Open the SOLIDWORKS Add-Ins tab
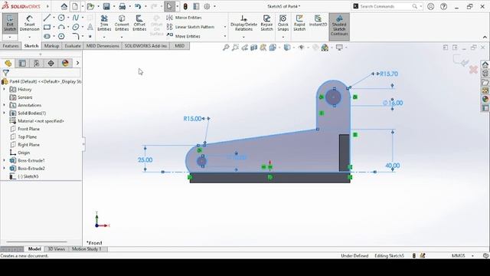490x276 pixels. tap(145, 46)
